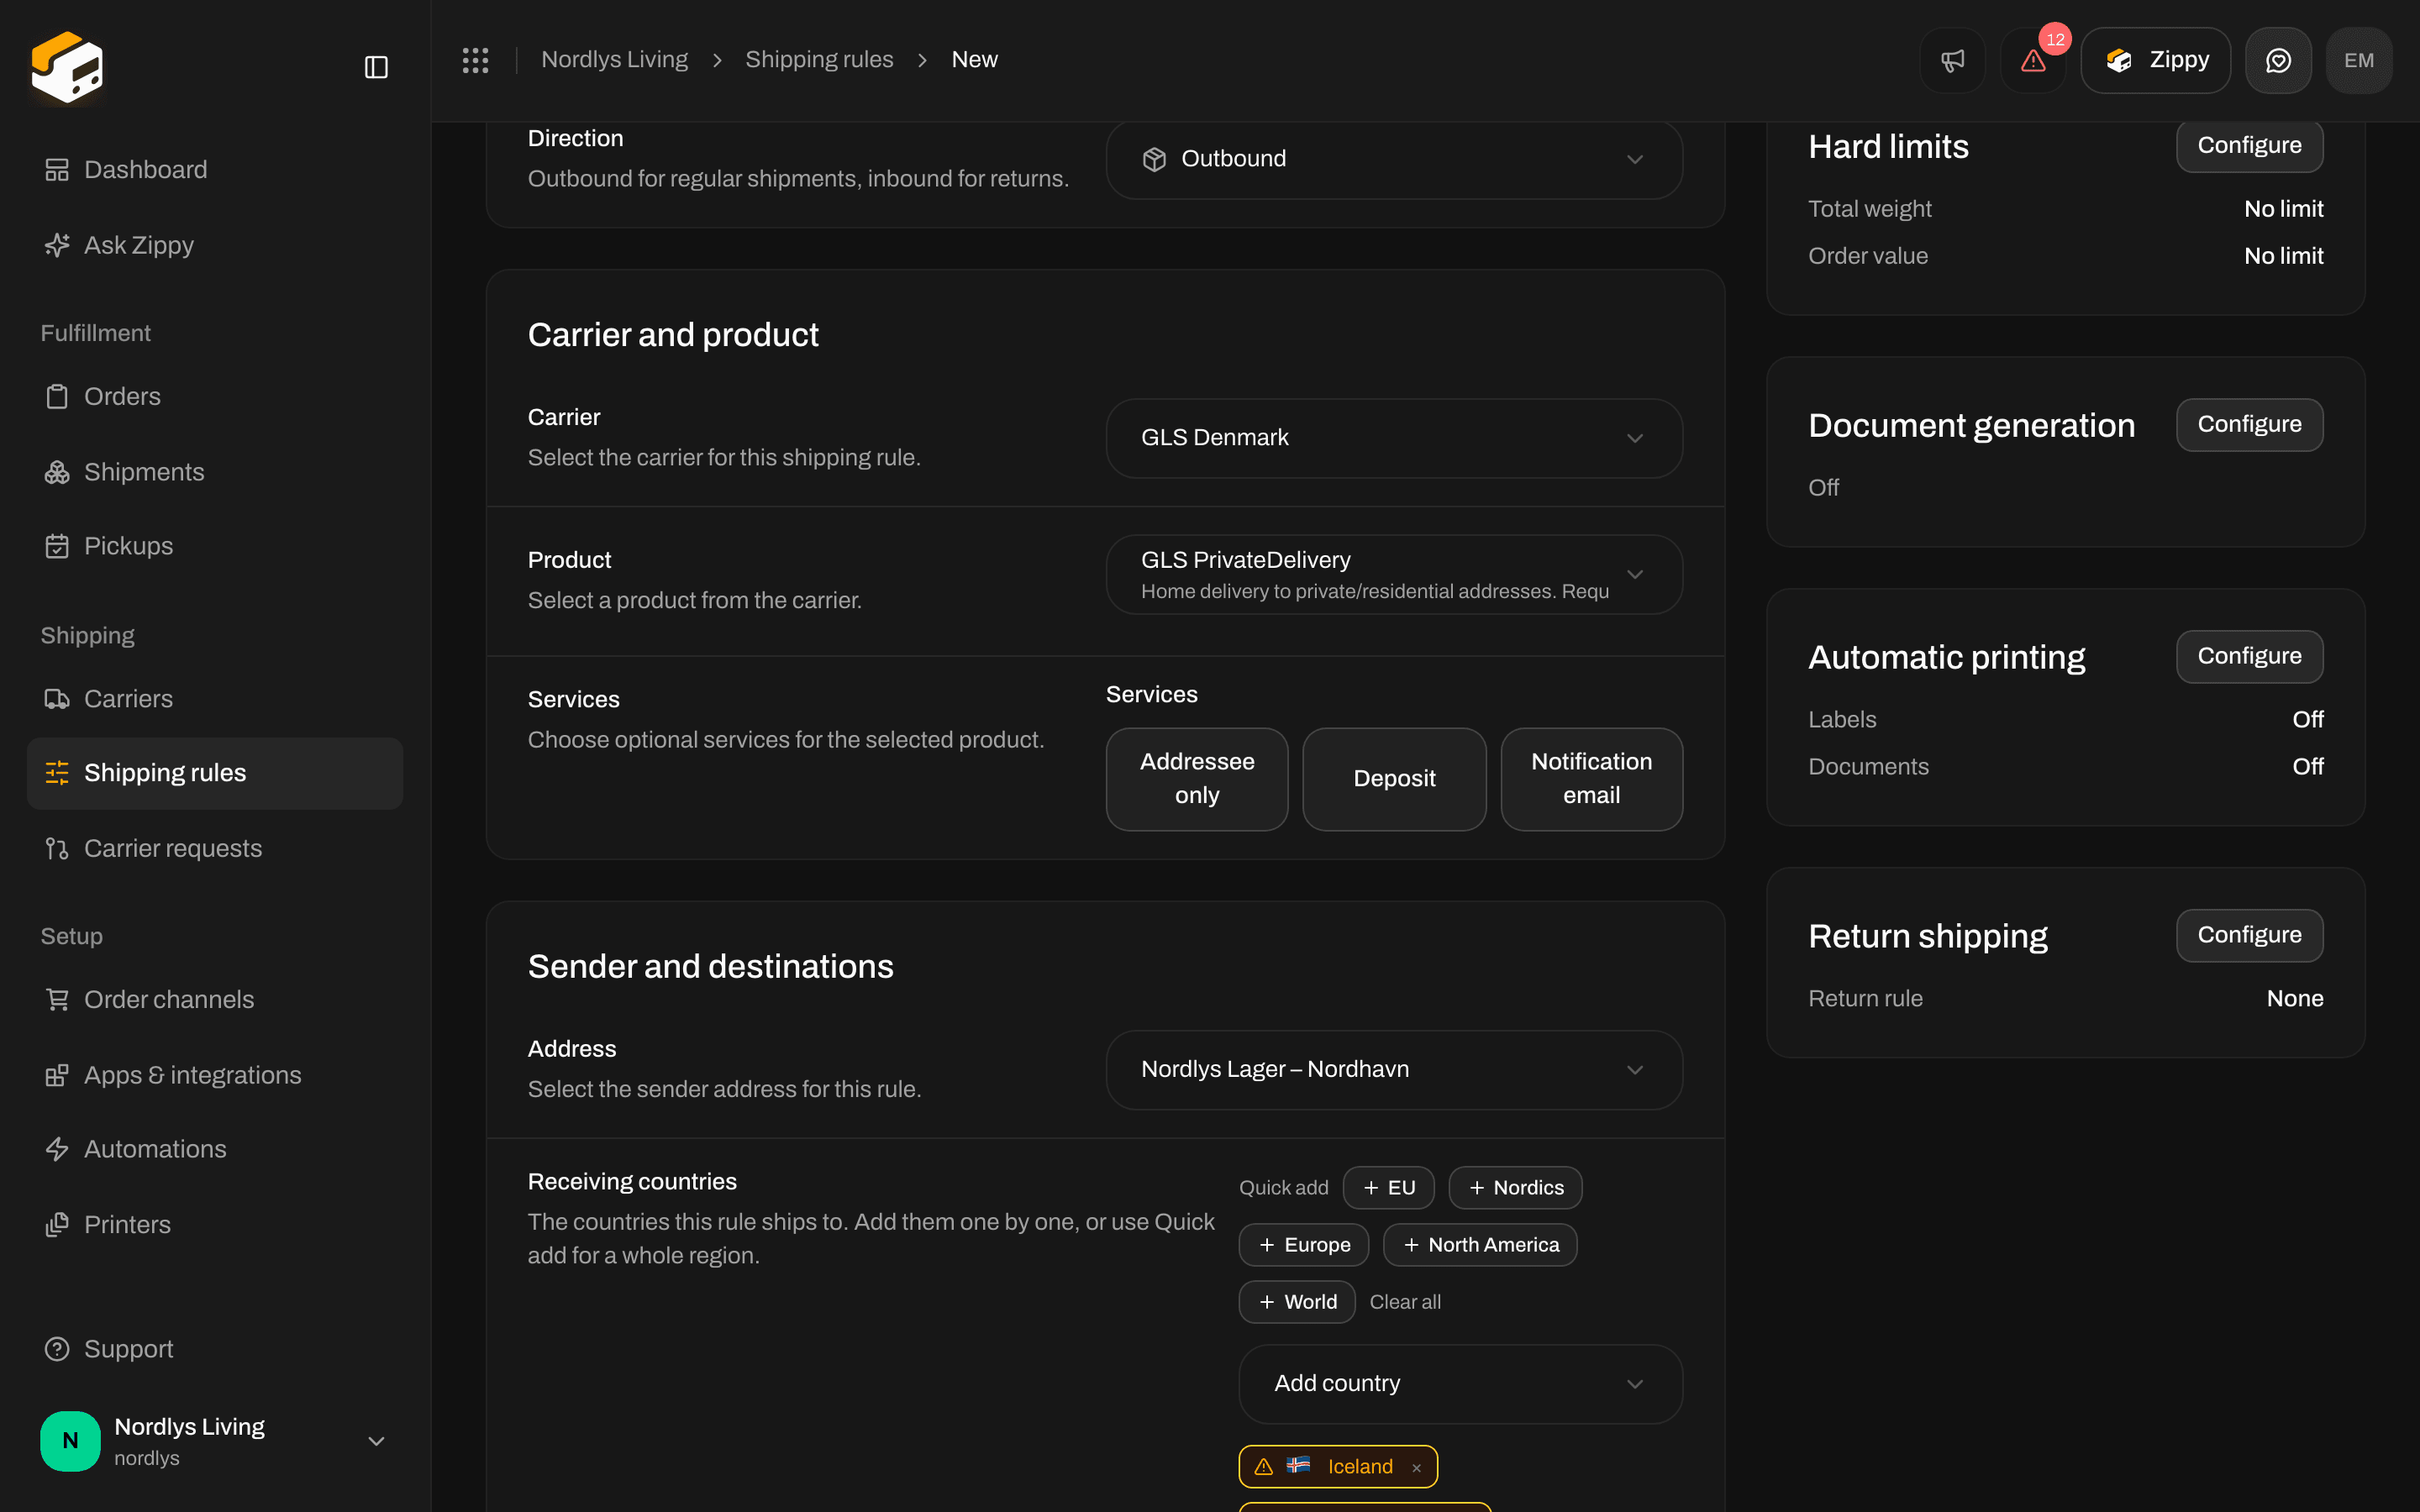
Task: Open the Add country dropdown
Action: 1460,1384
